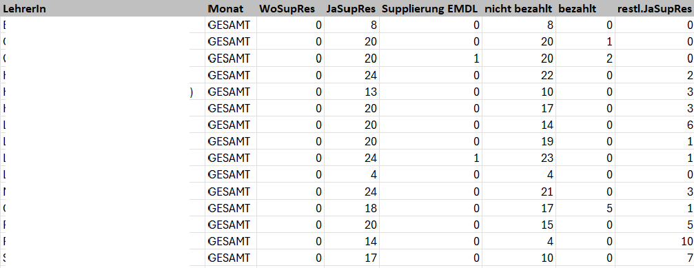Screen dimensions: 694x268
Task: Click the LehrerIn column header
Action: pos(103,8)
